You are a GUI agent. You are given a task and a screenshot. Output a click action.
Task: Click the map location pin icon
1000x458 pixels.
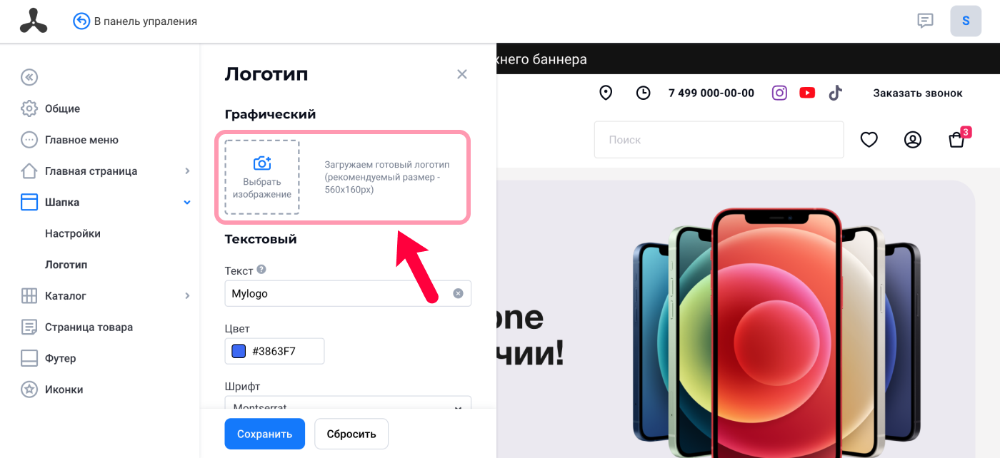[x=606, y=93]
